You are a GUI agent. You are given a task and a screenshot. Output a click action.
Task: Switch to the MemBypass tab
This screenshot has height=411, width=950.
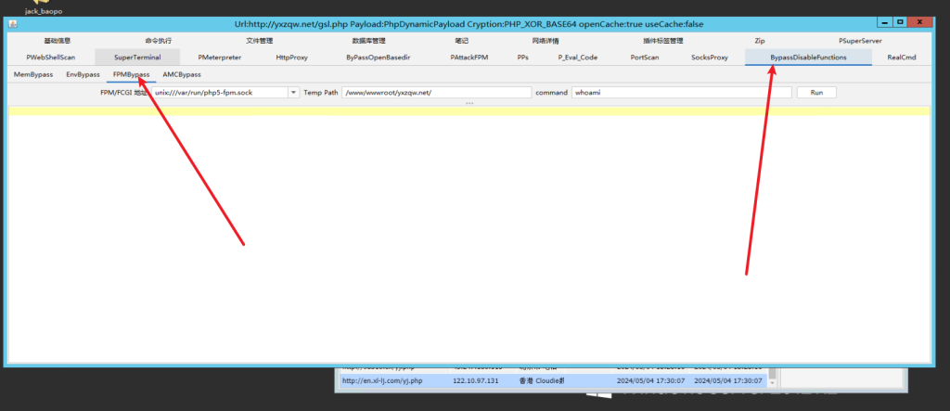33,73
